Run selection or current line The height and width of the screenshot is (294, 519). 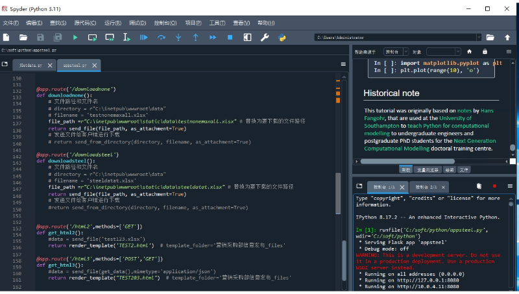tap(127, 38)
